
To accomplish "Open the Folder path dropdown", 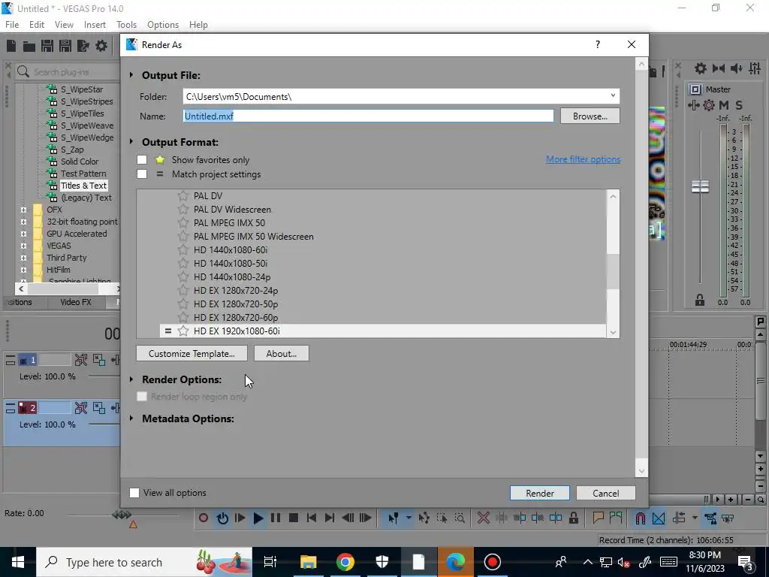I will tap(613, 96).
